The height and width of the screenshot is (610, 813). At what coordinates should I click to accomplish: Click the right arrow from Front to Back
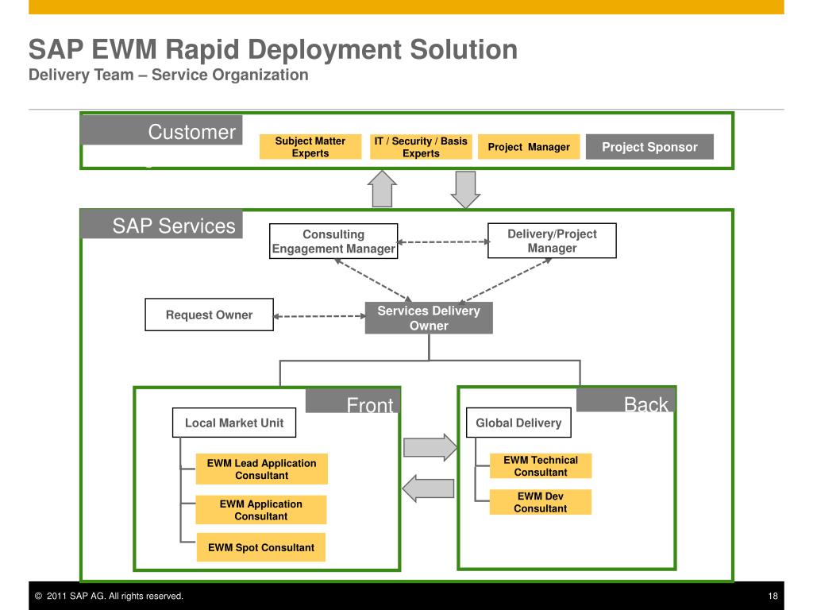point(430,446)
